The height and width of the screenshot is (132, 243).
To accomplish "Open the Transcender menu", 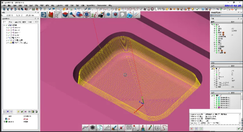I will click(101, 5).
